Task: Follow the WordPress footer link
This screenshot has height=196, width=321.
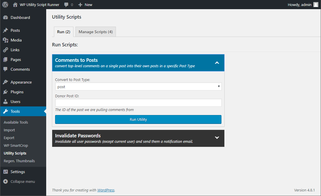Action: [x=106, y=190]
